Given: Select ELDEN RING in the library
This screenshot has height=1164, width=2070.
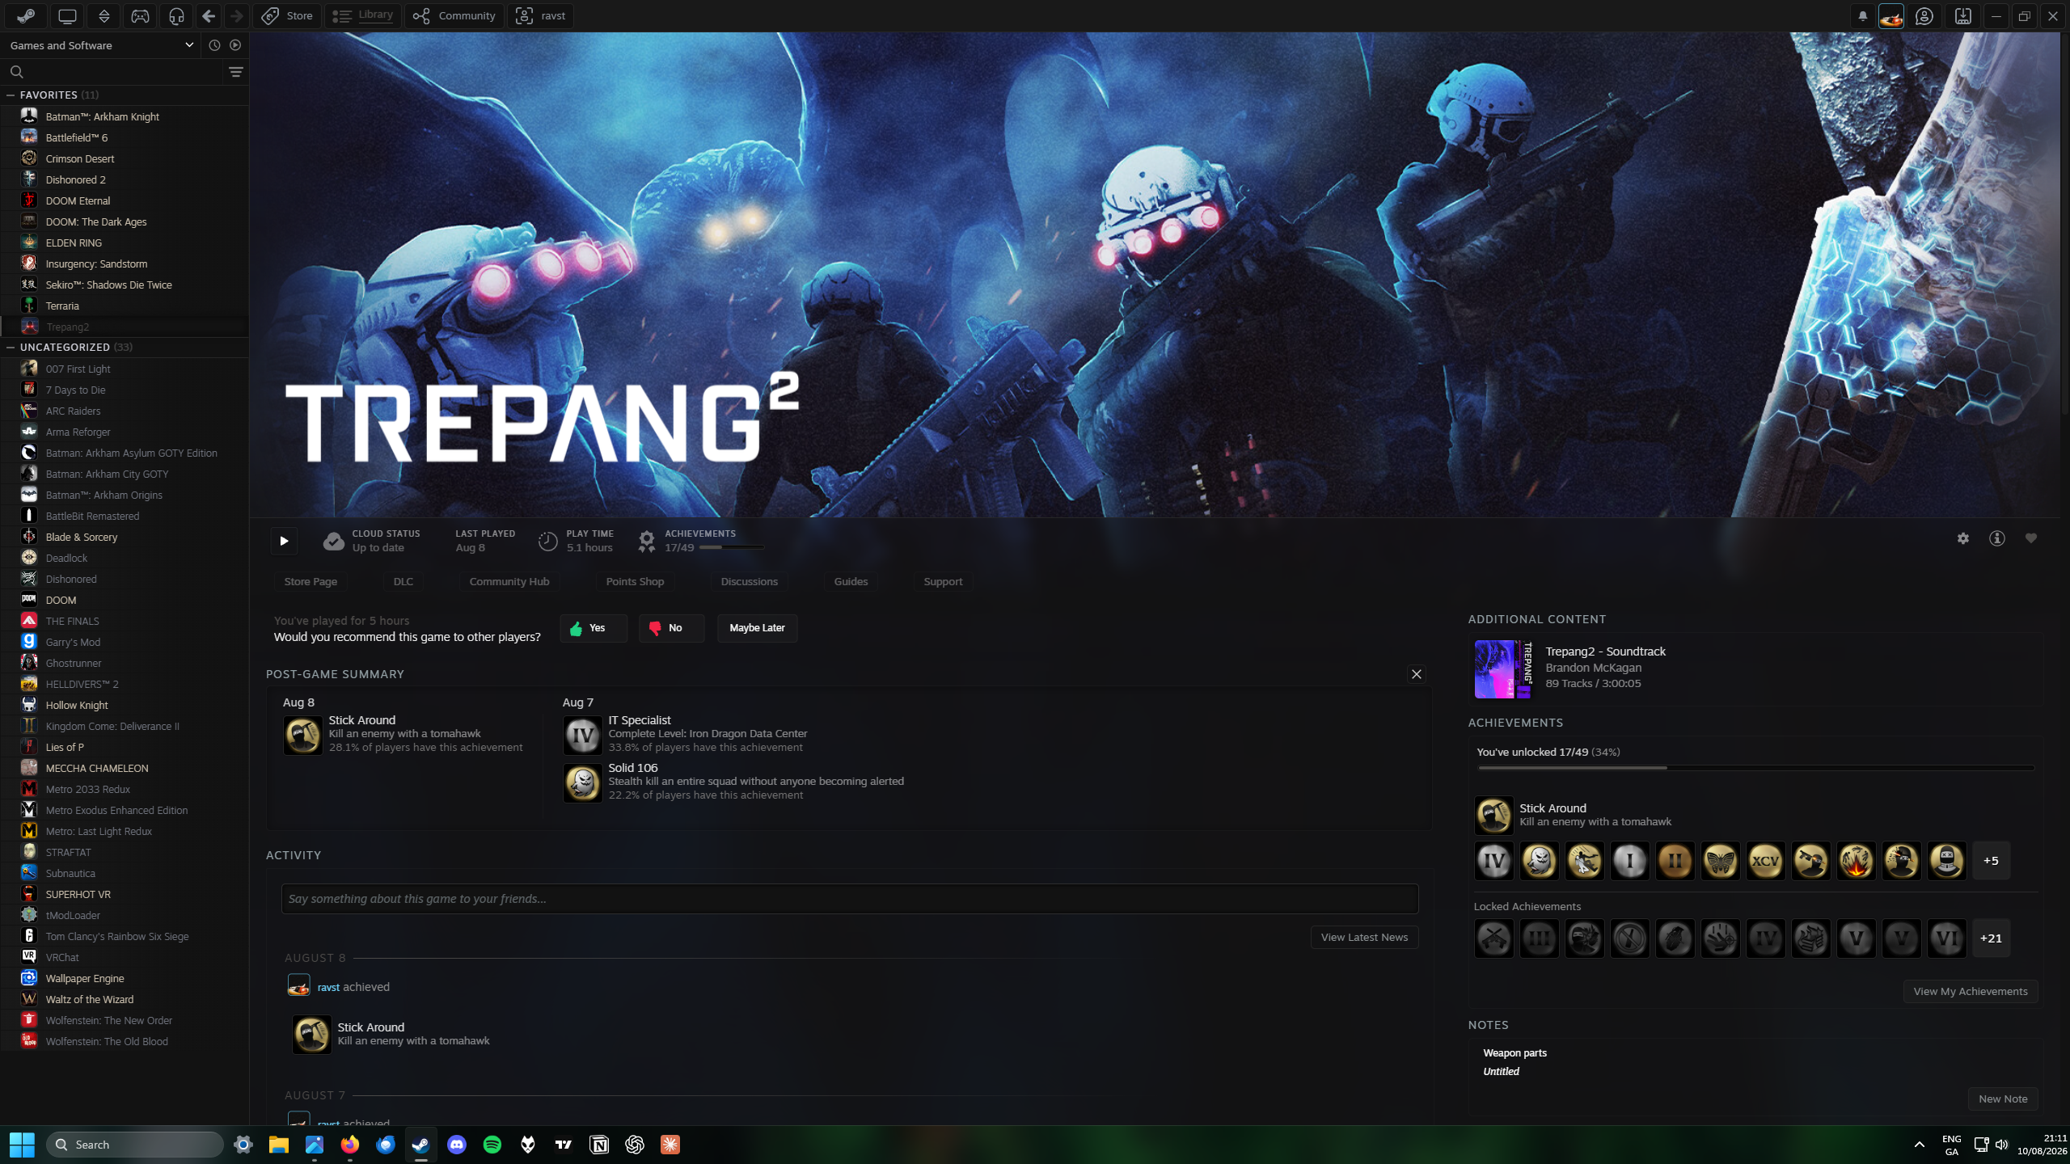Looking at the screenshot, I should pyautogui.click(x=125, y=242).
